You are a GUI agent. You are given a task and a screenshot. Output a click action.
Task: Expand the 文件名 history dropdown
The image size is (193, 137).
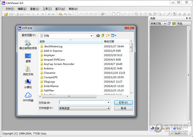(x=108, y=102)
